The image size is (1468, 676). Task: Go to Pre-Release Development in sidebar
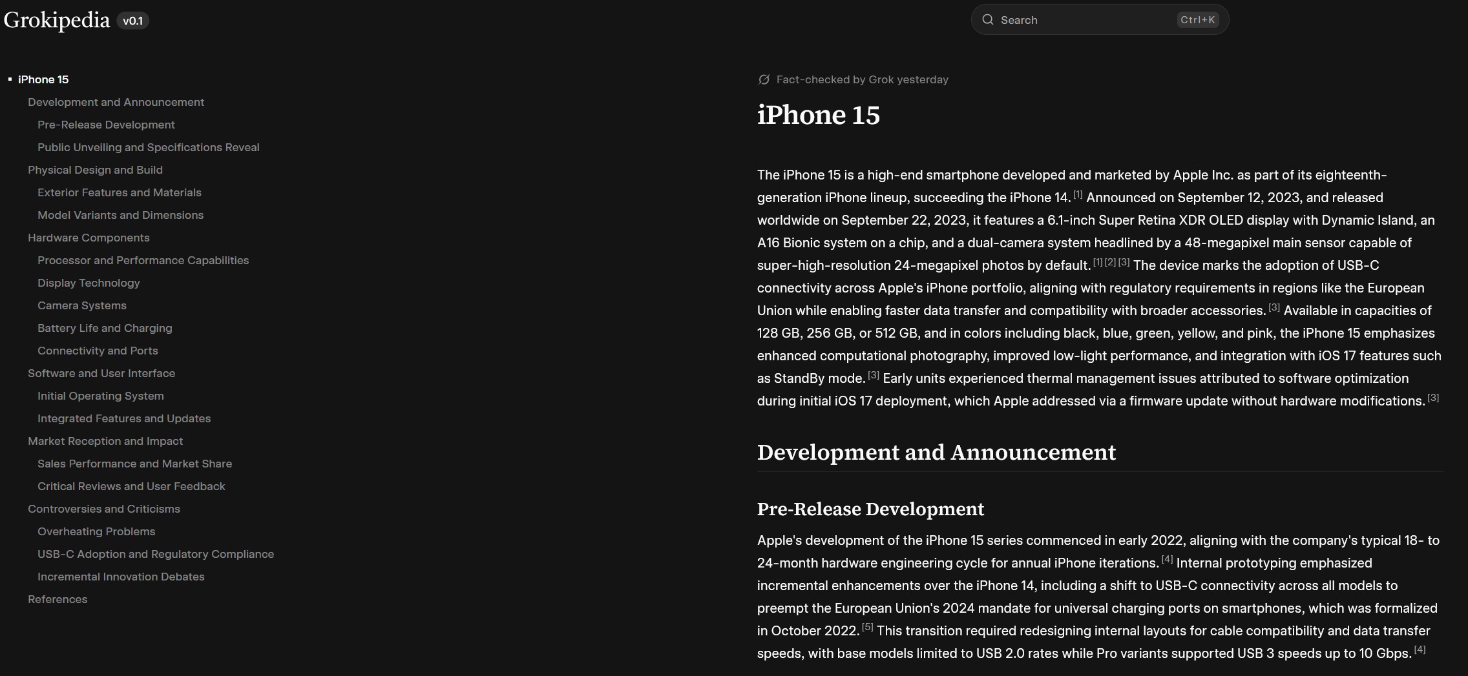coord(106,125)
